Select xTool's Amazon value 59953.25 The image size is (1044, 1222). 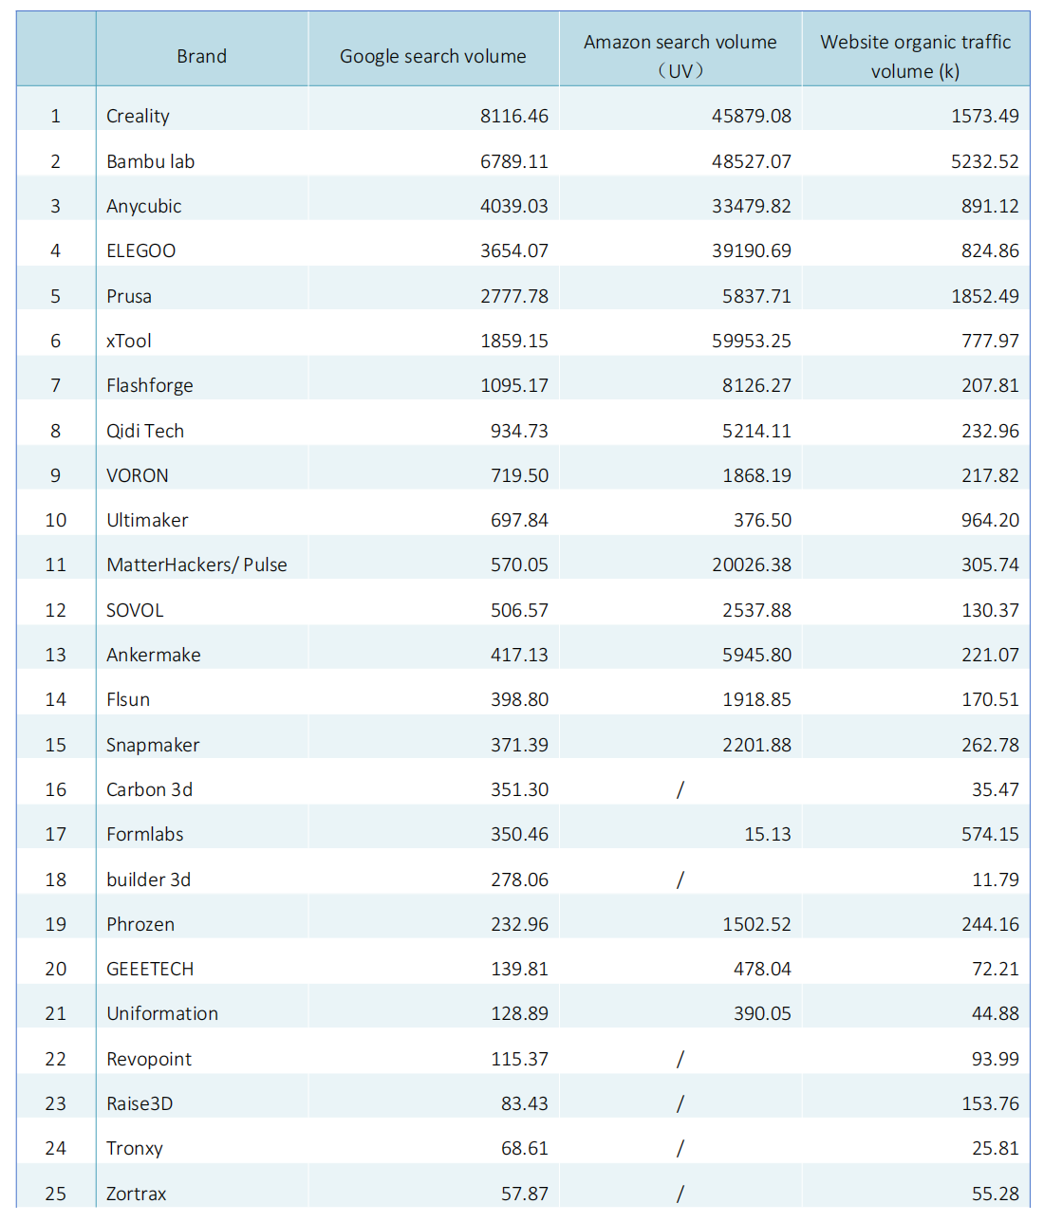click(751, 341)
